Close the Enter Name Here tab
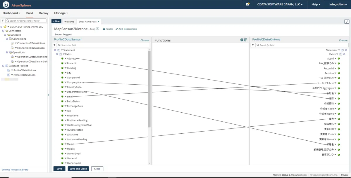Screen dimensions: 351x178 tap(98, 22)
